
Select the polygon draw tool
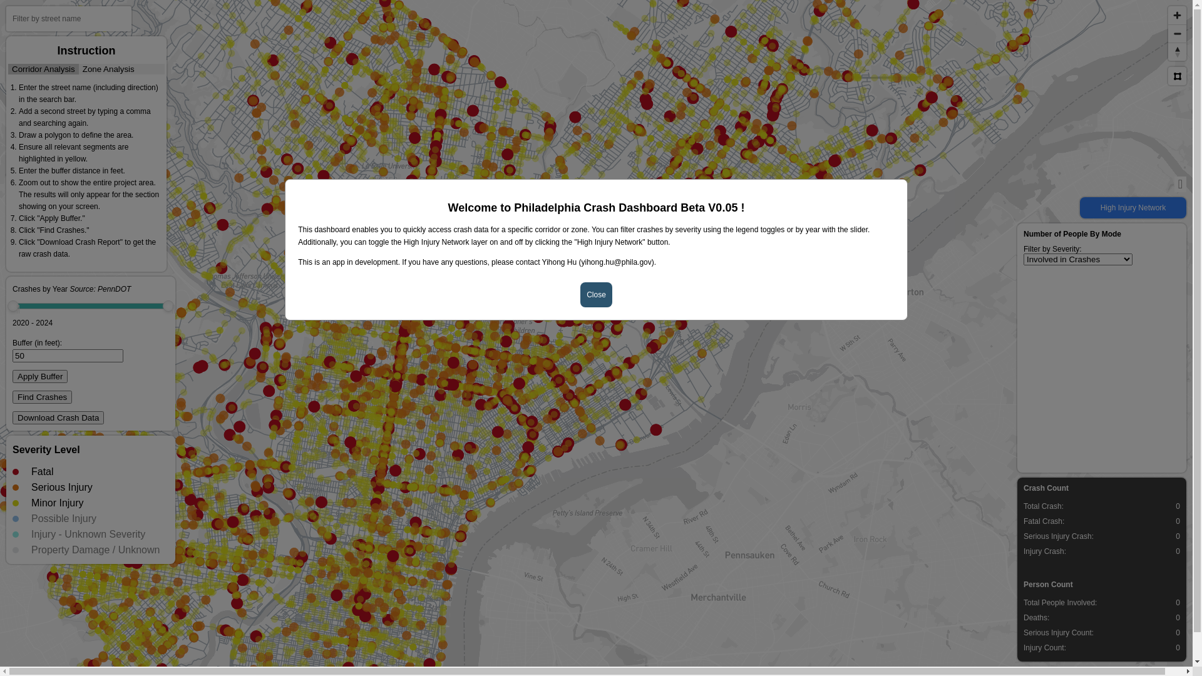tap(1177, 76)
